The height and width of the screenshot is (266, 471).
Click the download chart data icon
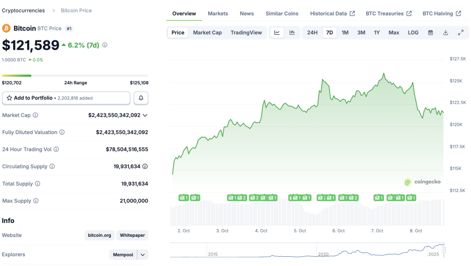tap(446, 33)
